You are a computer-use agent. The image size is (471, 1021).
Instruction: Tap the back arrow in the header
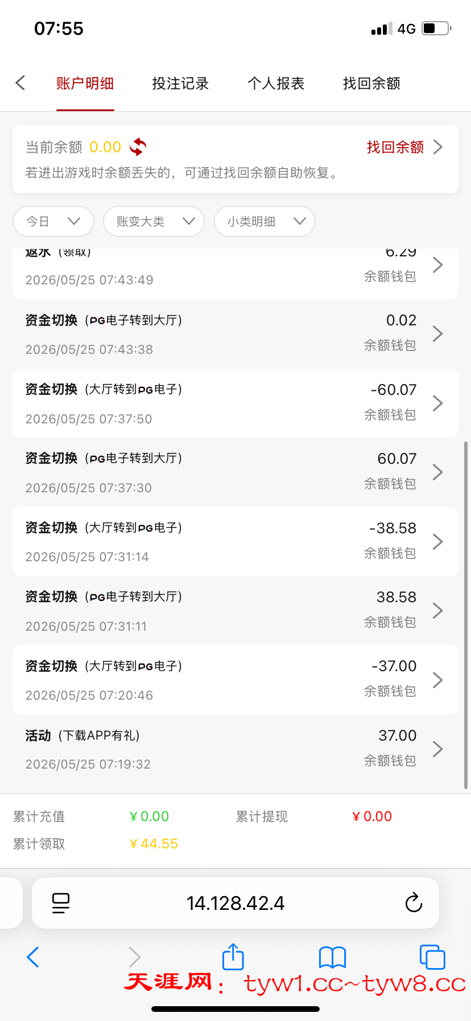click(x=20, y=83)
